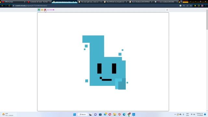Click the taskbar Buscar search box
The width and height of the screenshot is (208, 117).
pyautogui.click(x=83, y=114)
